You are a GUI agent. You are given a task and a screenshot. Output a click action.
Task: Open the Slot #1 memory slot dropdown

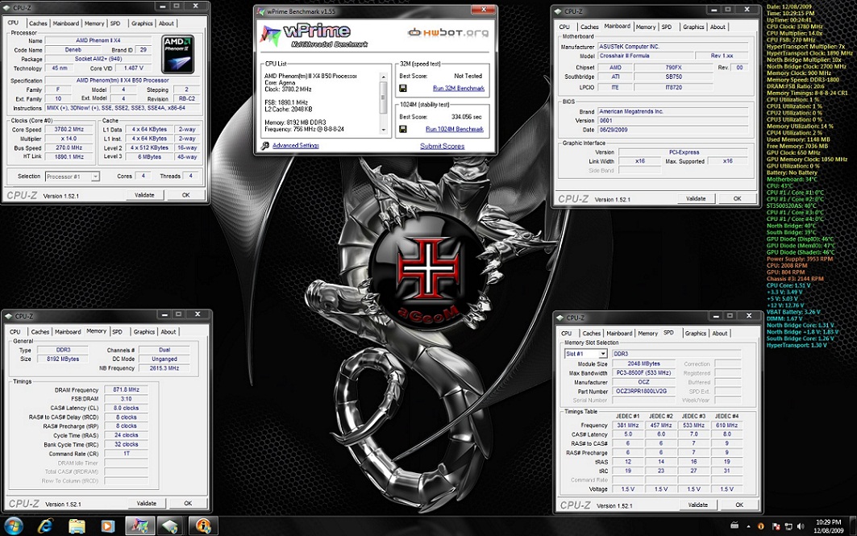click(585, 354)
